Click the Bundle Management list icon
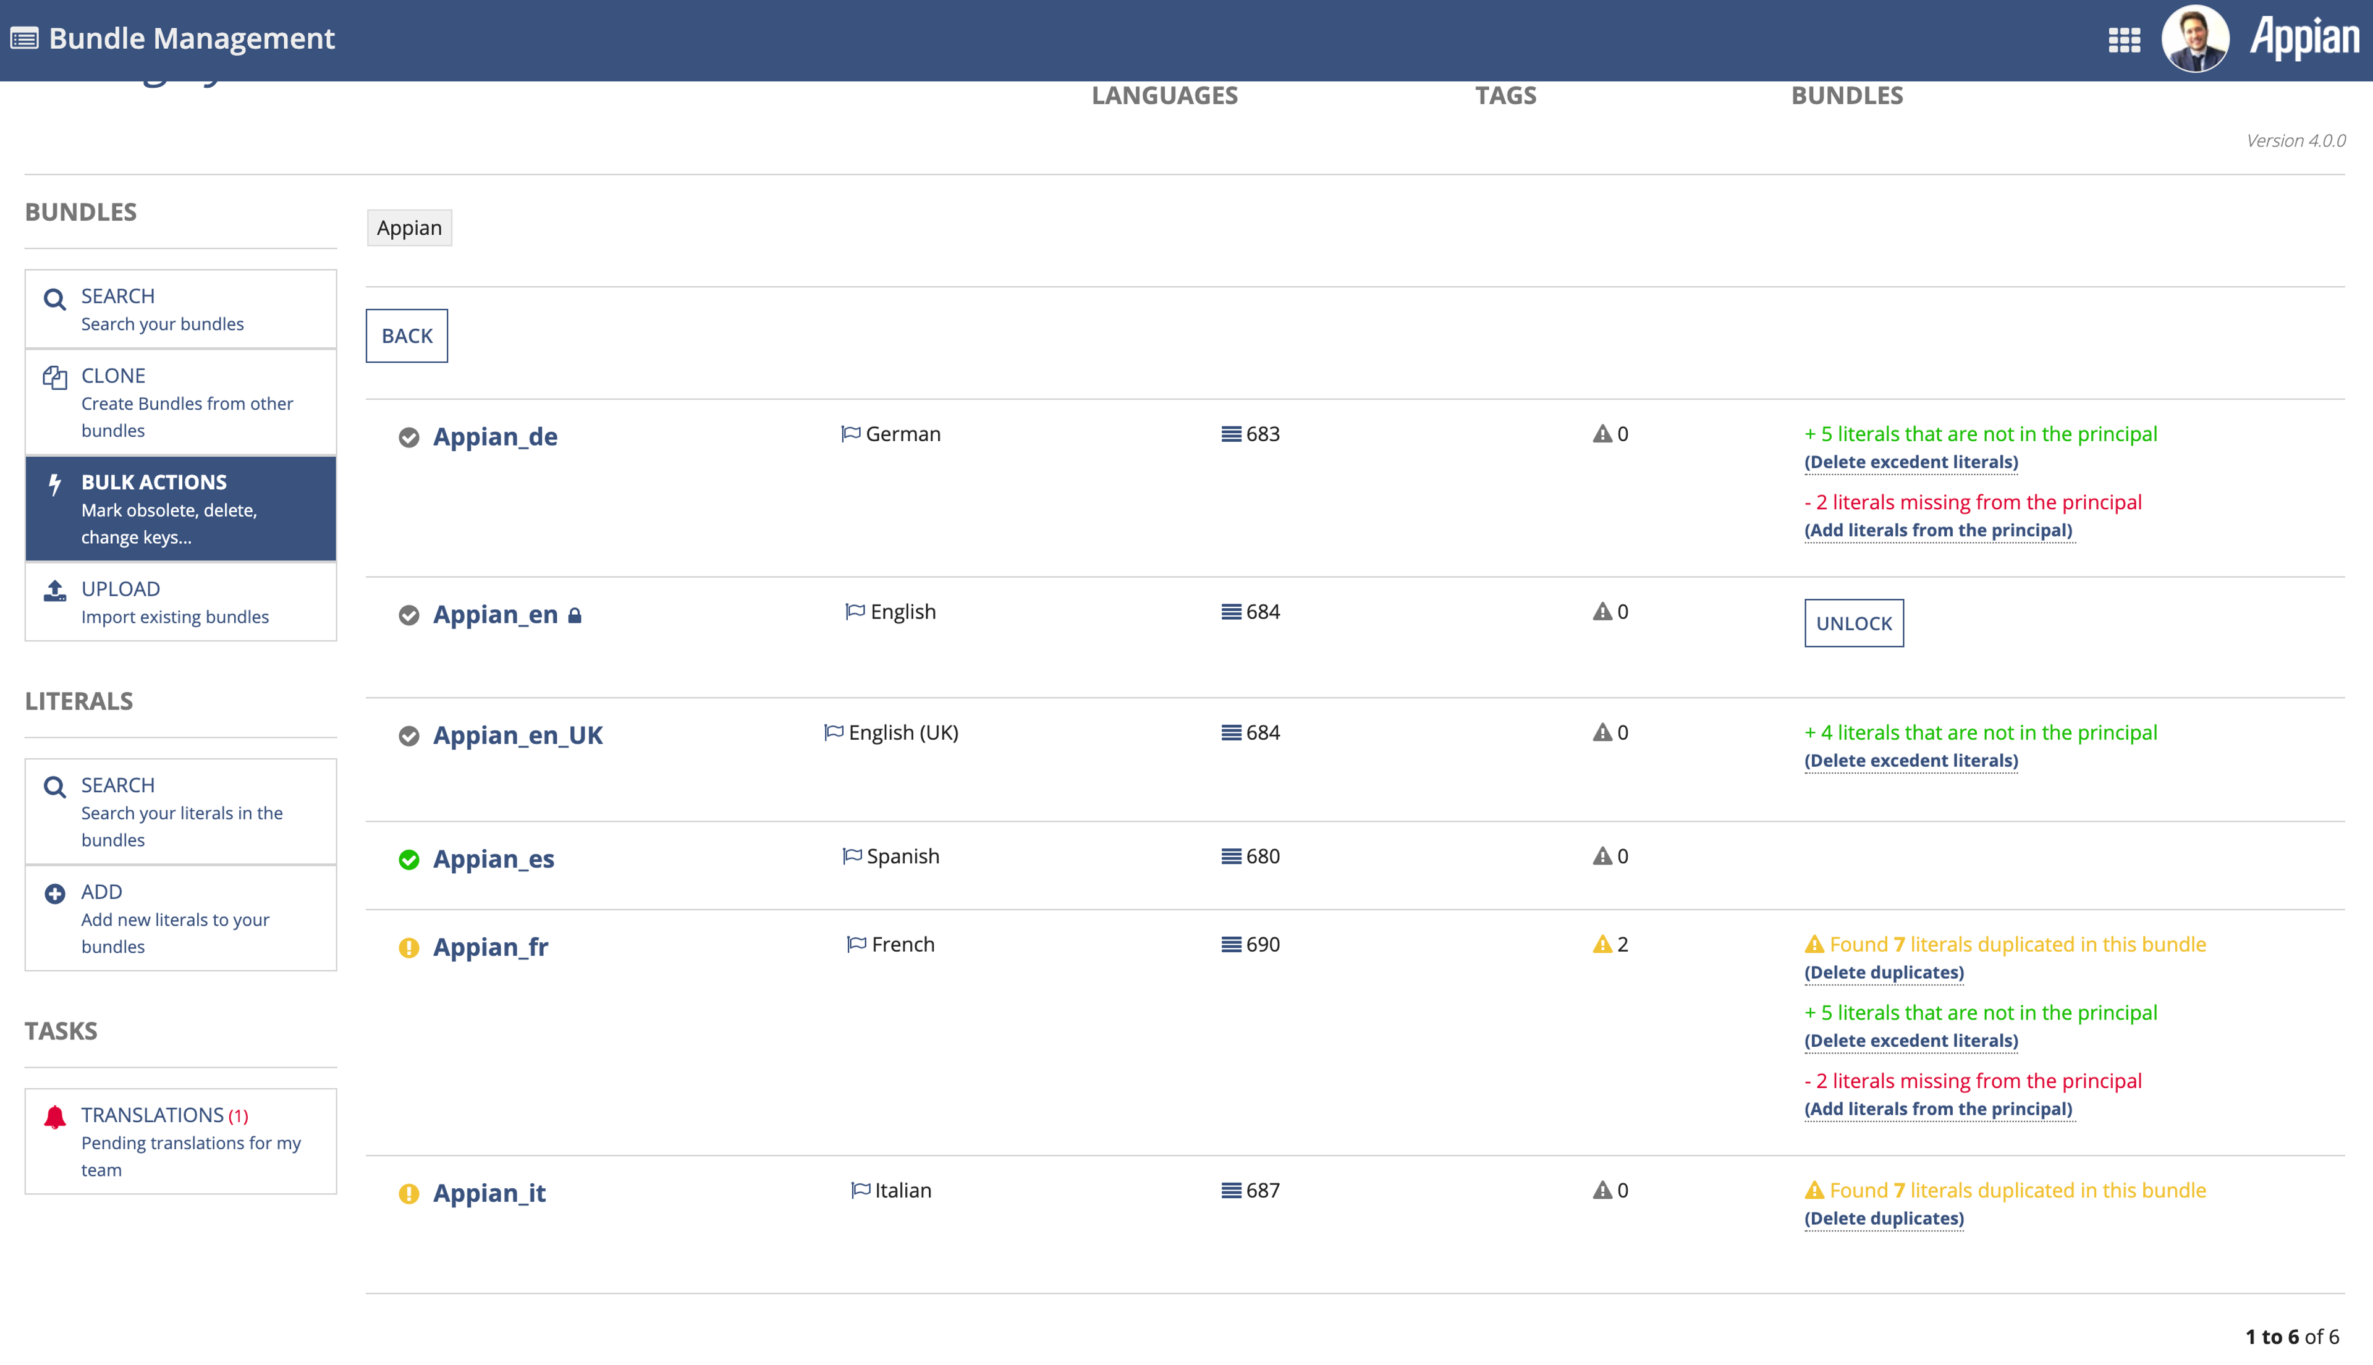Image resolution: width=2373 pixels, height=1365 pixels. (24, 38)
